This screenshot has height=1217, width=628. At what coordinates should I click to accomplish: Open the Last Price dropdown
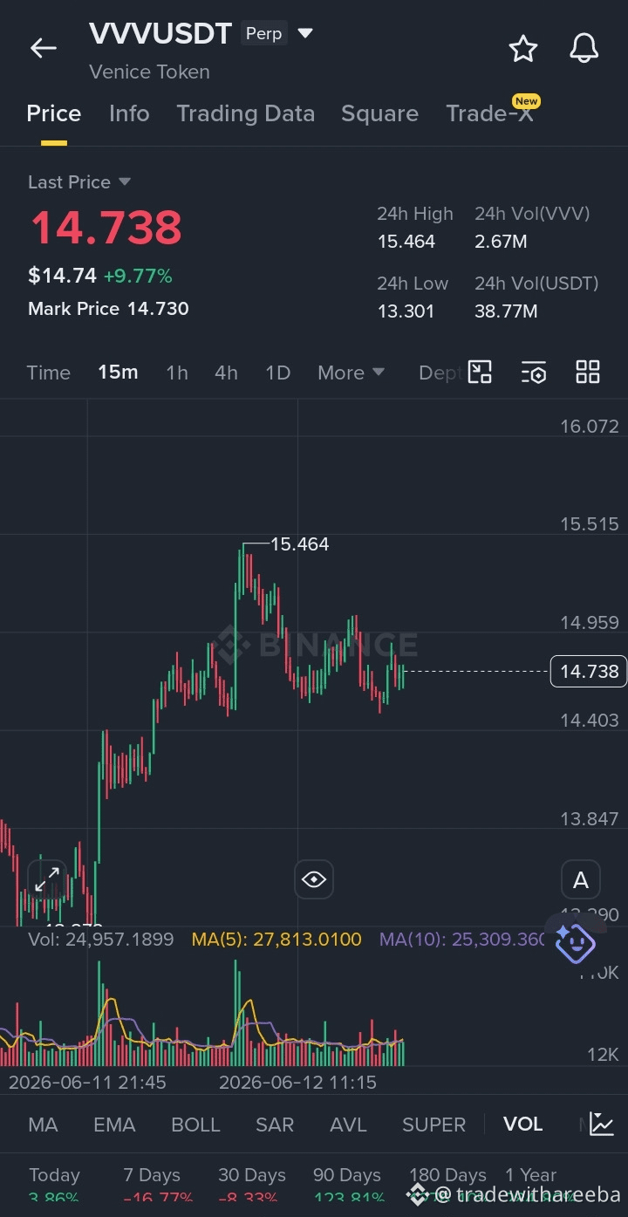[79, 182]
